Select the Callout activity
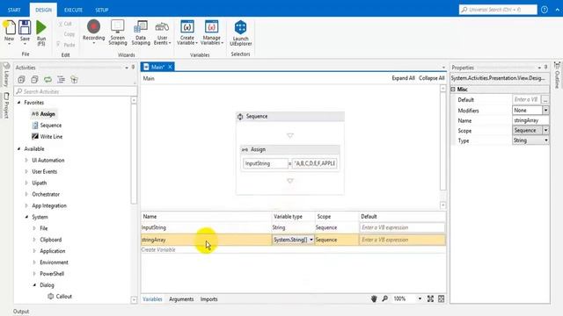This screenshot has height=316, width=563. [60, 297]
